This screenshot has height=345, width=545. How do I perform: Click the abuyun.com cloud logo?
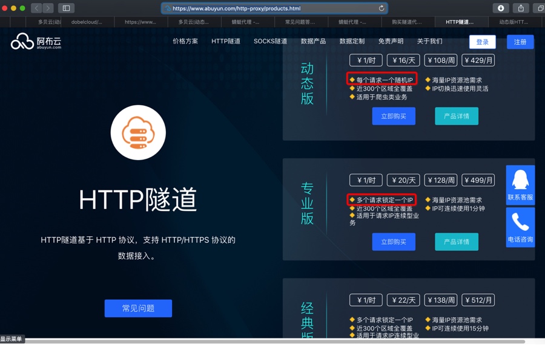pyautogui.click(x=36, y=42)
